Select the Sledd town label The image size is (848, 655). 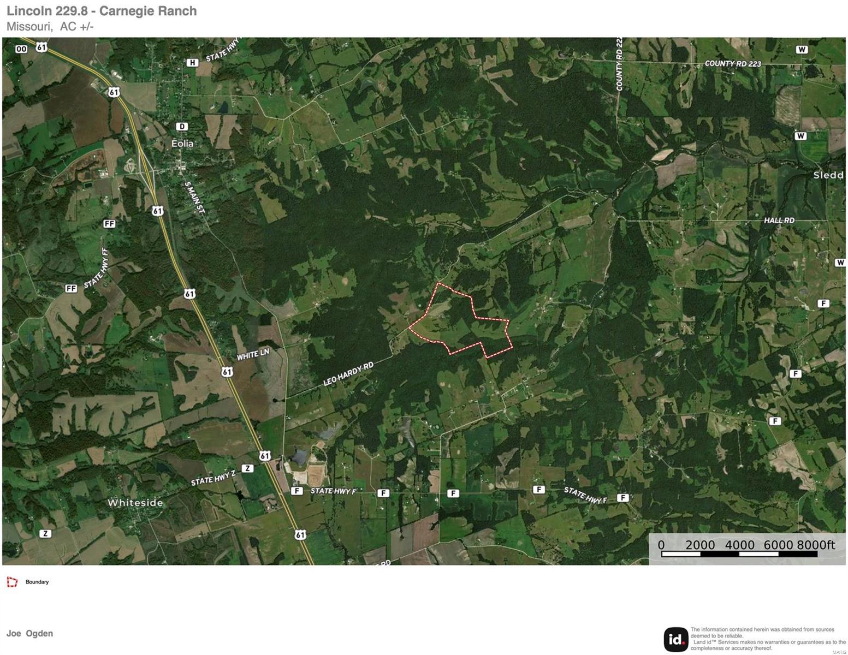point(828,175)
